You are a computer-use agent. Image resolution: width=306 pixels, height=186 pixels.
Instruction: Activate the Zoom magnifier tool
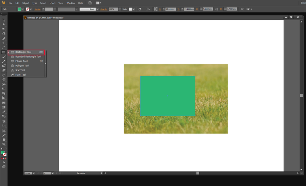[4, 144]
